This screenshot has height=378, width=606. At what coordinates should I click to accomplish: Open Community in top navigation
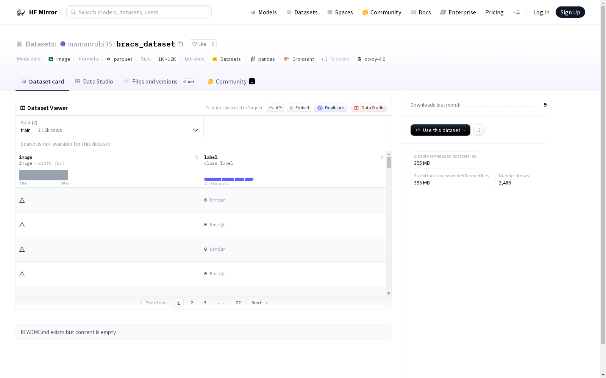click(x=382, y=12)
